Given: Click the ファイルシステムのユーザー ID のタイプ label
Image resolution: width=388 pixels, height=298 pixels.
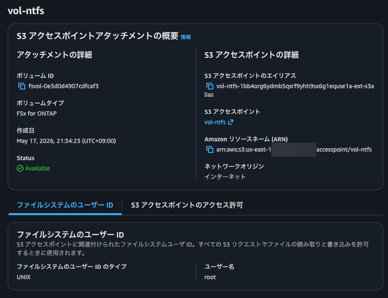Looking at the screenshot, I should tap(71, 267).
